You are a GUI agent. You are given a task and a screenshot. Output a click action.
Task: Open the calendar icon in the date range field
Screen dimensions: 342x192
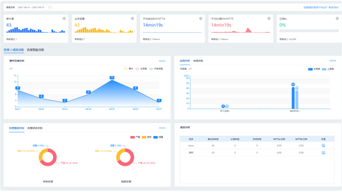tap(50, 7)
